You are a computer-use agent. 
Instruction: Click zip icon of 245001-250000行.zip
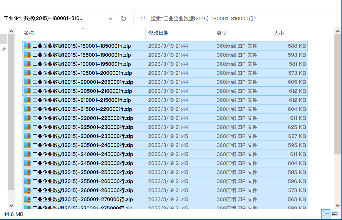point(27,163)
